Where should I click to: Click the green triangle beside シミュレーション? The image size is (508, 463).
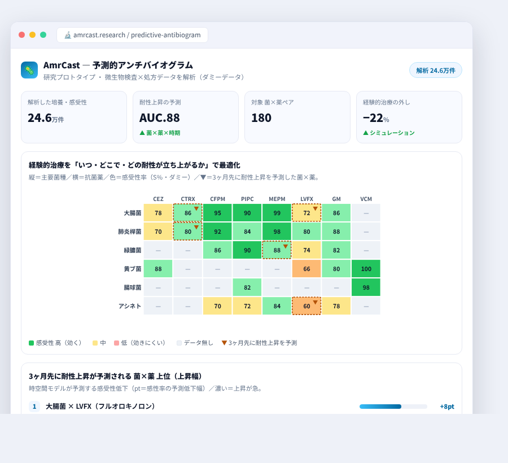coord(365,133)
